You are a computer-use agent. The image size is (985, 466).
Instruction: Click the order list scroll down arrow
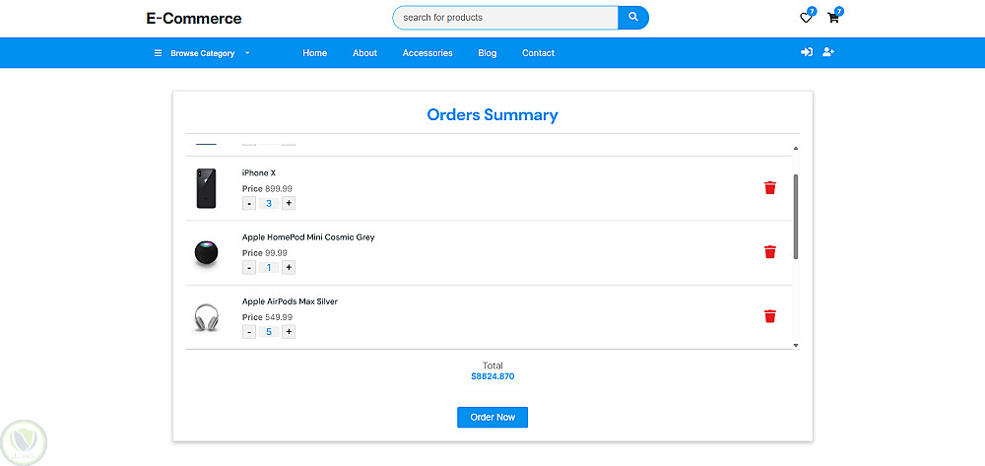[796, 346]
